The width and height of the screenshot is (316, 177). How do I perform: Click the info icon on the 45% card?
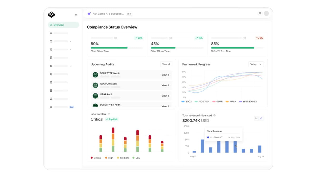pyautogui.click(x=171, y=38)
